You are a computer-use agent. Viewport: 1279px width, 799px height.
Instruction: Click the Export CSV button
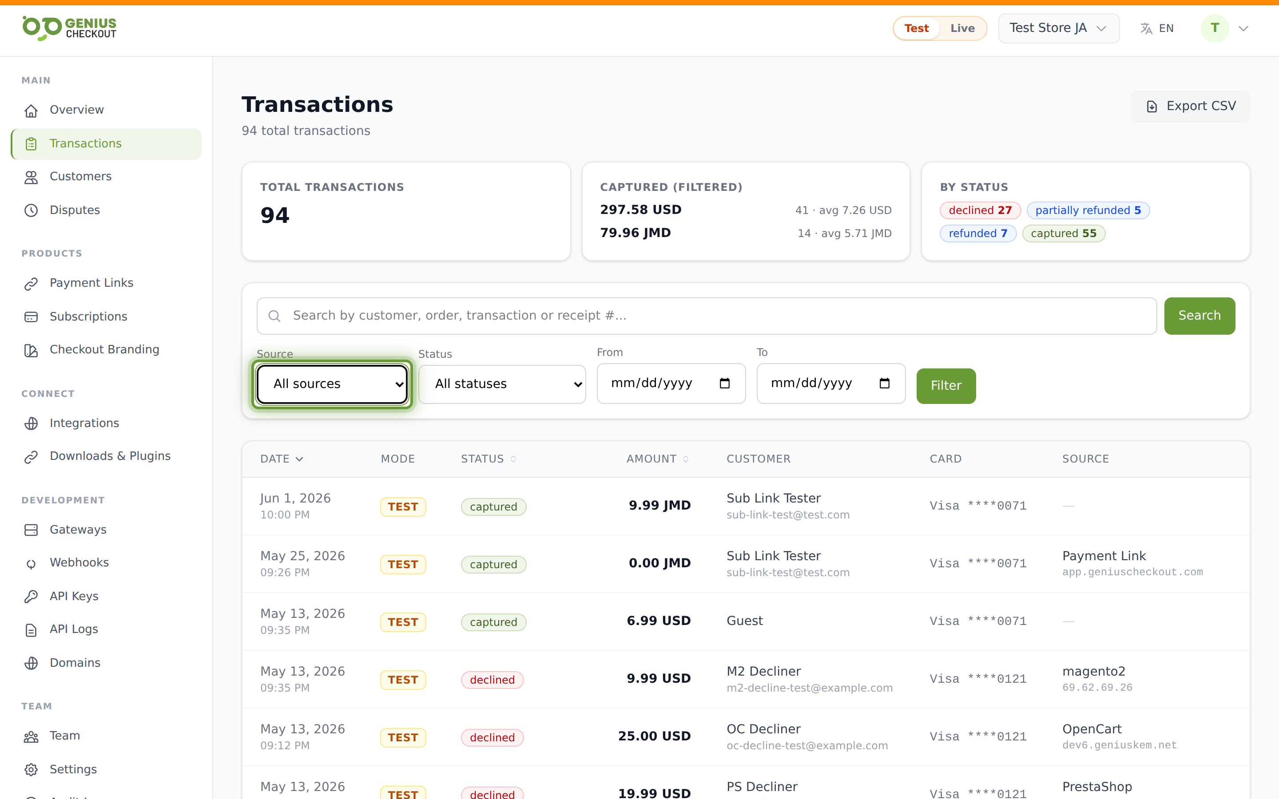click(x=1190, y=106)
